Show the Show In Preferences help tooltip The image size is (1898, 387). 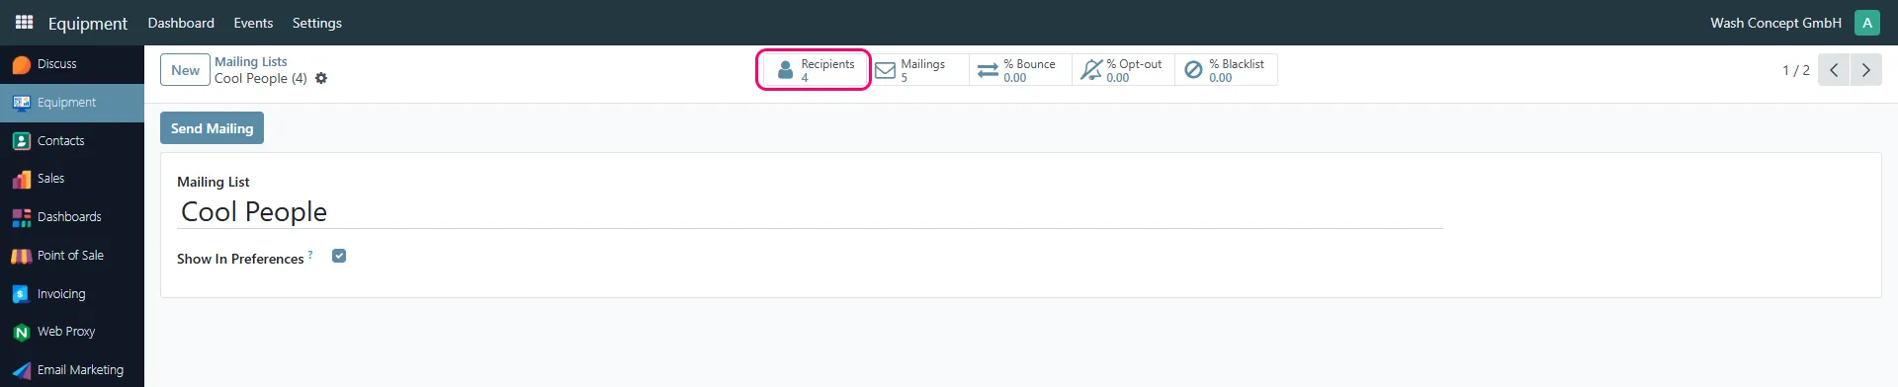point(310,254)
